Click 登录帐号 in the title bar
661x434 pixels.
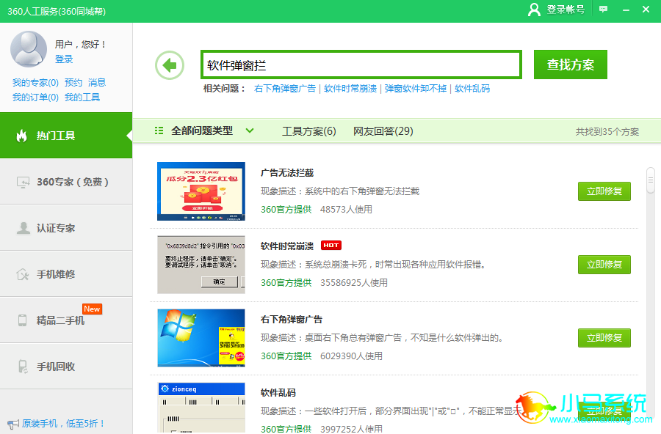(566, 10)
